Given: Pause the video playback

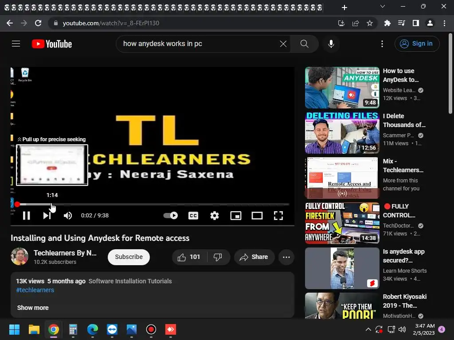Looking at the screenshot, I should point(26,216).
